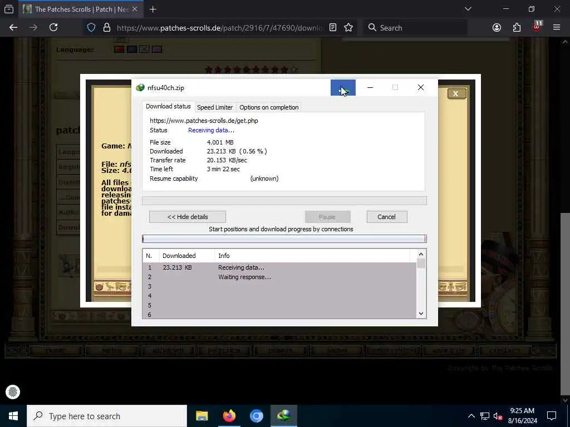Click the get.php download URL text
This screenshot has width=570, height=427.
[x=204, y=121]
